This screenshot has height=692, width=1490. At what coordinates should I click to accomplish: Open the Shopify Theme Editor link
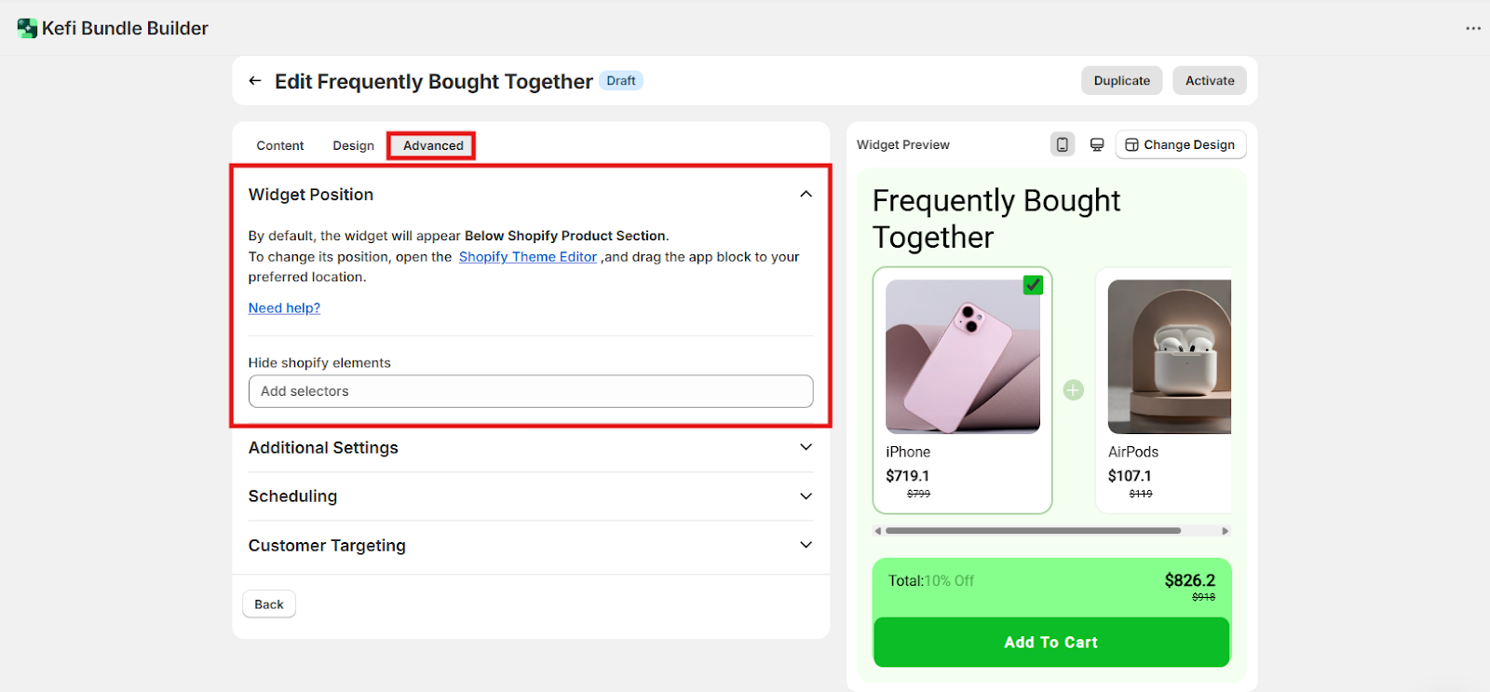point(527,257)
